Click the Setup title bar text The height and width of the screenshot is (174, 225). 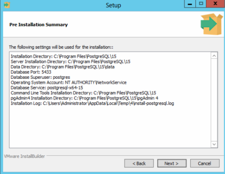pos(113,5)
